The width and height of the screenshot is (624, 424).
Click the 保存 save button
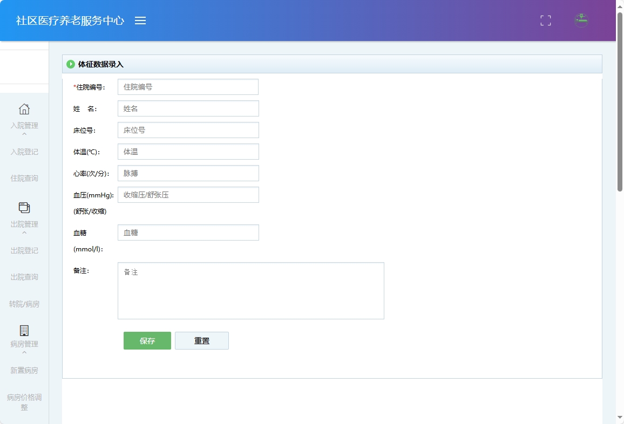point(147,340)
